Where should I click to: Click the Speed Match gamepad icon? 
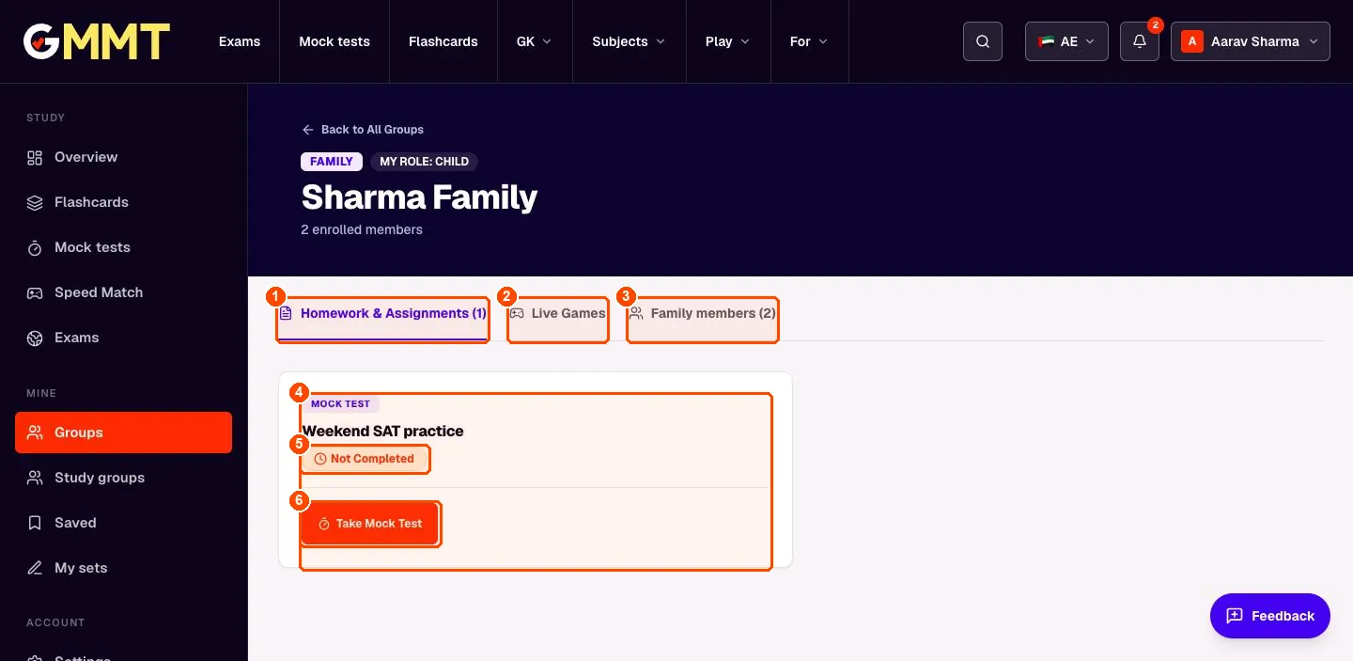(x=35, y=292)
